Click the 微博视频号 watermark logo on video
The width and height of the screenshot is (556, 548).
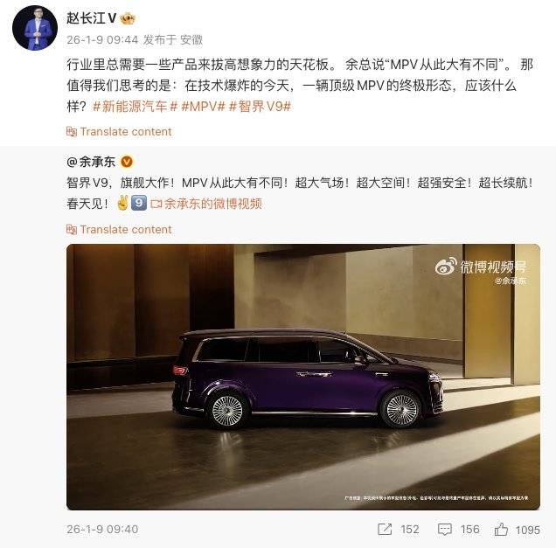click(x=481, y=267)
